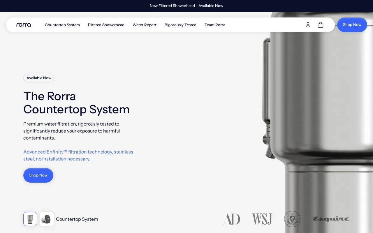Go to Filtered Showerhead nav item

(x=106, y=25)
